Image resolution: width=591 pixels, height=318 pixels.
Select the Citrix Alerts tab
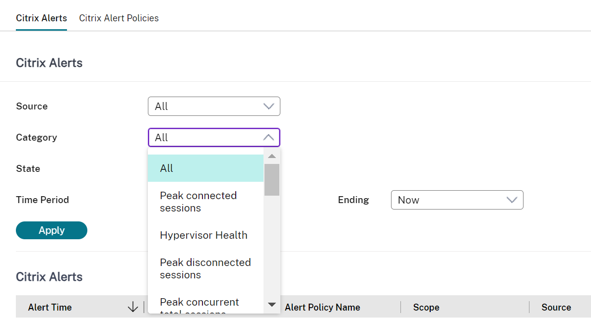[41, 18]
